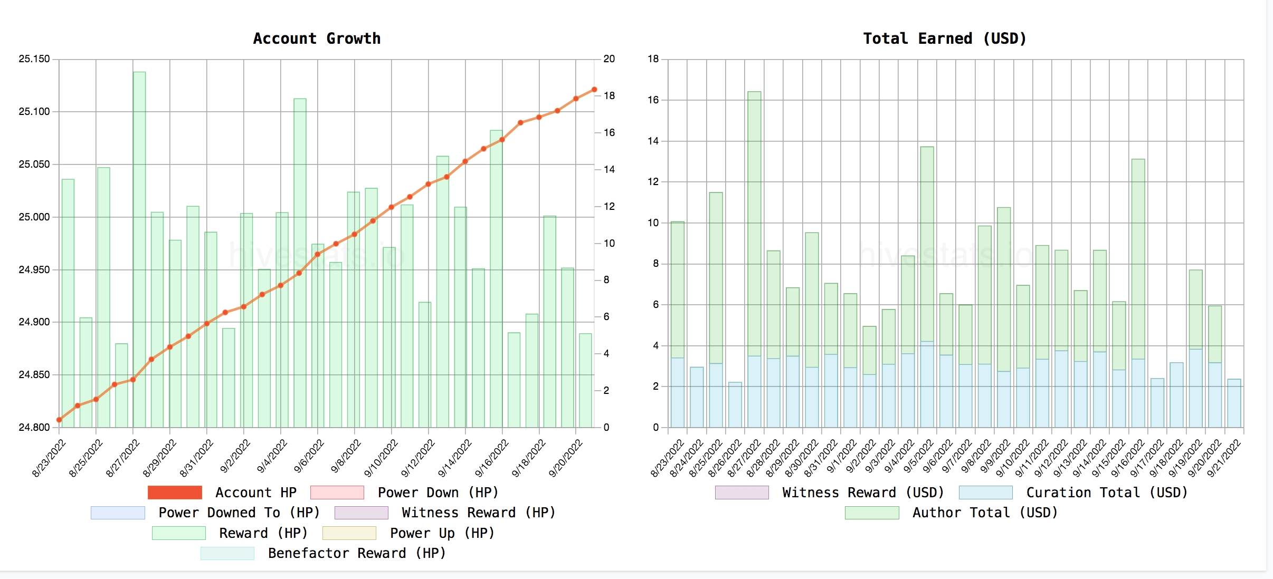This screenshot has width=1273, height=579.
Task: Toggle the Reward (HP) green legend swatch
Action: click(x=179, y=533)
